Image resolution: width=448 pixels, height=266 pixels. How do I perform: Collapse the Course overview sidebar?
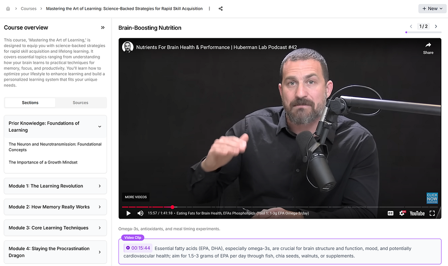(103, 27)
